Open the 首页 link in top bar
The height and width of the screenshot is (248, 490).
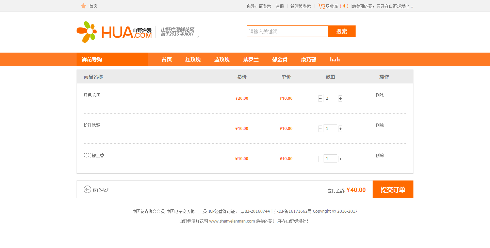point(93,6)
